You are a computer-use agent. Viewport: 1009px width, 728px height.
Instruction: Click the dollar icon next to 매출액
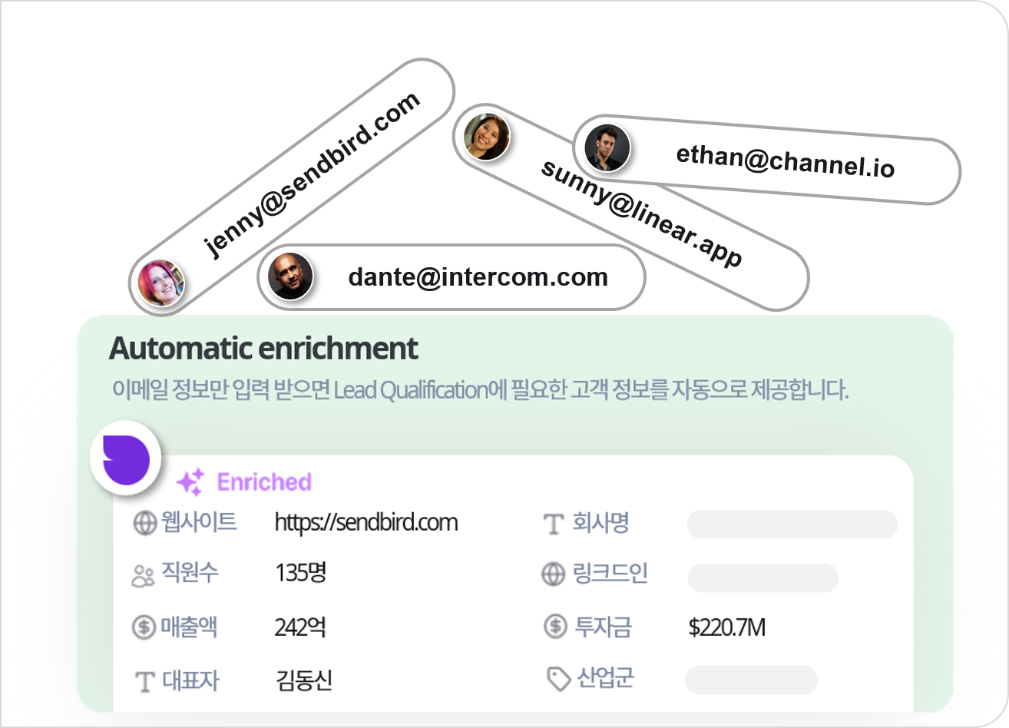point(144,627)
